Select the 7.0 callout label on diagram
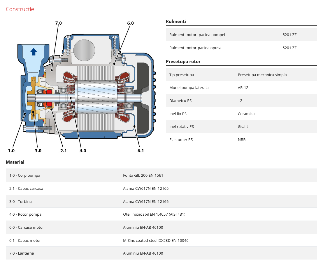The width and height of the screenshot is (323, 270). [x=58, y=23]
